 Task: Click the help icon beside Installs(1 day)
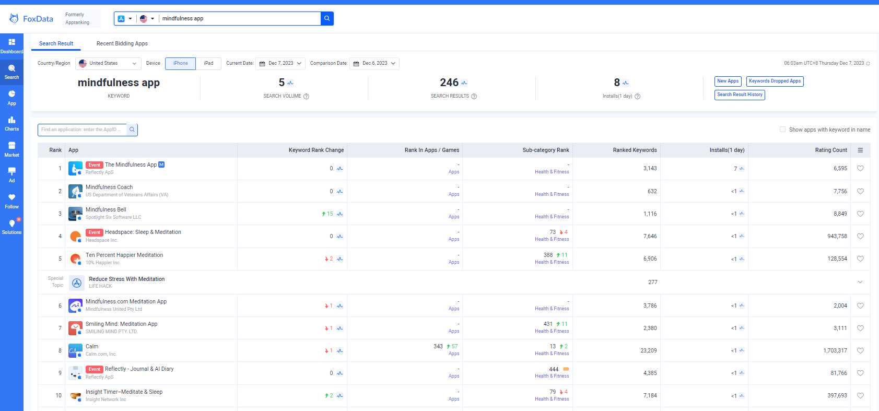click(638, 96)
